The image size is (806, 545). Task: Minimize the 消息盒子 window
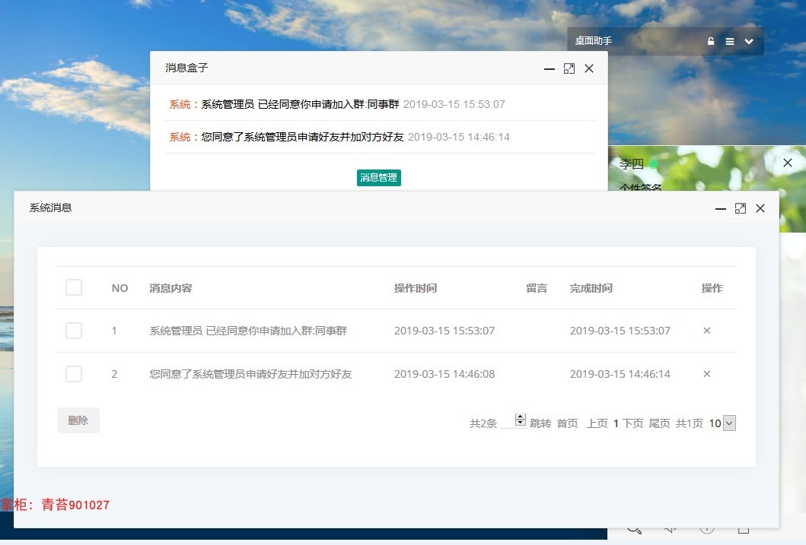pos(549,68)
